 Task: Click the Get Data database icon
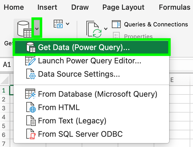point(24,29)
